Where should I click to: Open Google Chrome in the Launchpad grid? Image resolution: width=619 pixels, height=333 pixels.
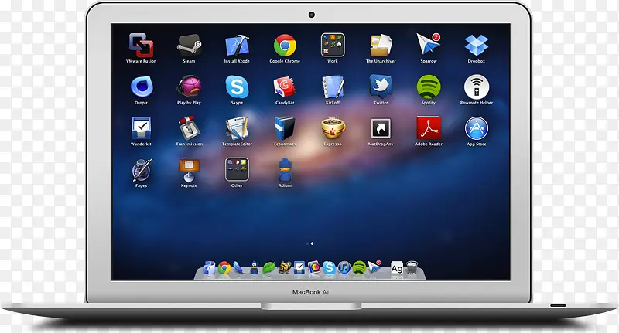point(285,45)
